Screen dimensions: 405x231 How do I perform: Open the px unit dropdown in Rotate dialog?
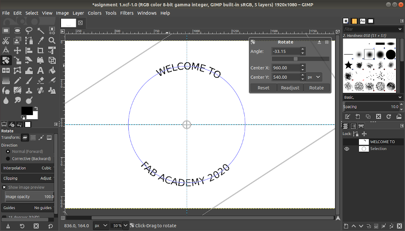(314, 77)
